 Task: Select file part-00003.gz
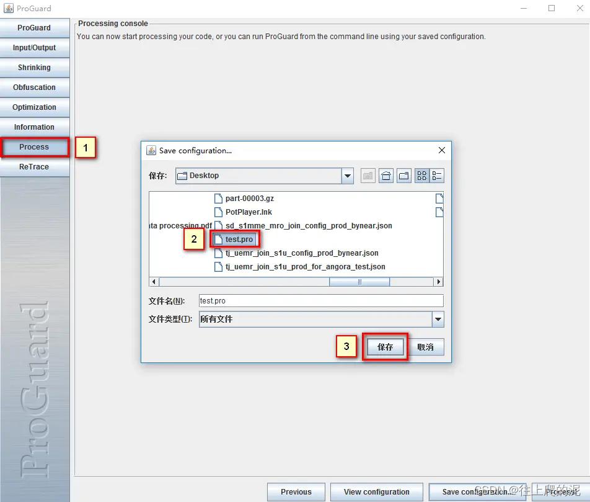pyautogui.click(x=244, y=198)
